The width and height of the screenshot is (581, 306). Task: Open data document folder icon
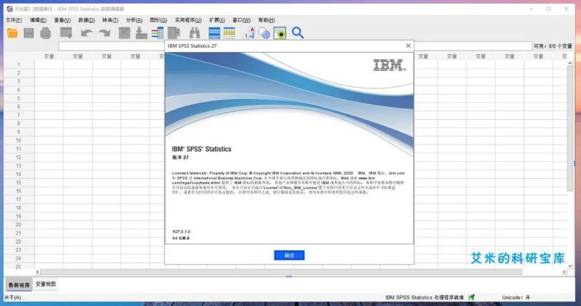click(x=13, y=33)
